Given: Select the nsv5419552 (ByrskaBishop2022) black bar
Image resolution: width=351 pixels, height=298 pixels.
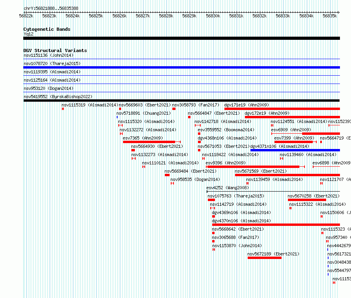Looking at the screenshot, I should (181, 101).
